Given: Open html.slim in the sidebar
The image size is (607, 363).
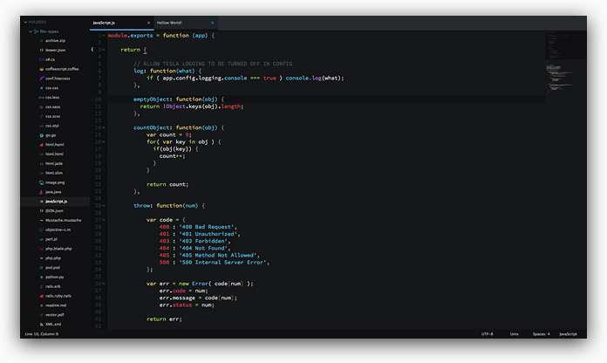Looking at the screenshot, I should point(54,173).
